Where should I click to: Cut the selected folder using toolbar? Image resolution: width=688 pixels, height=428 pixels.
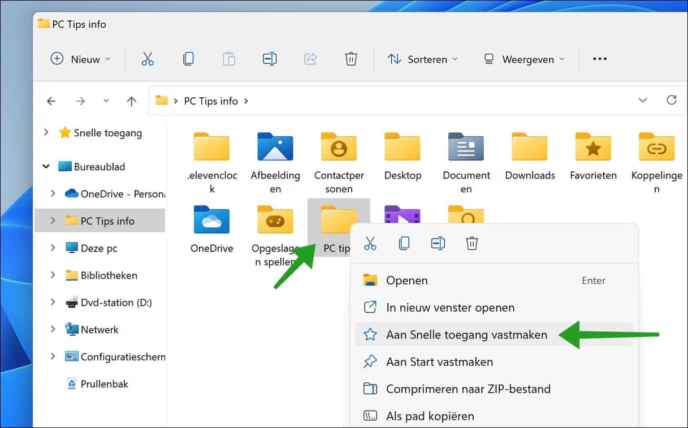click(148, 58)
